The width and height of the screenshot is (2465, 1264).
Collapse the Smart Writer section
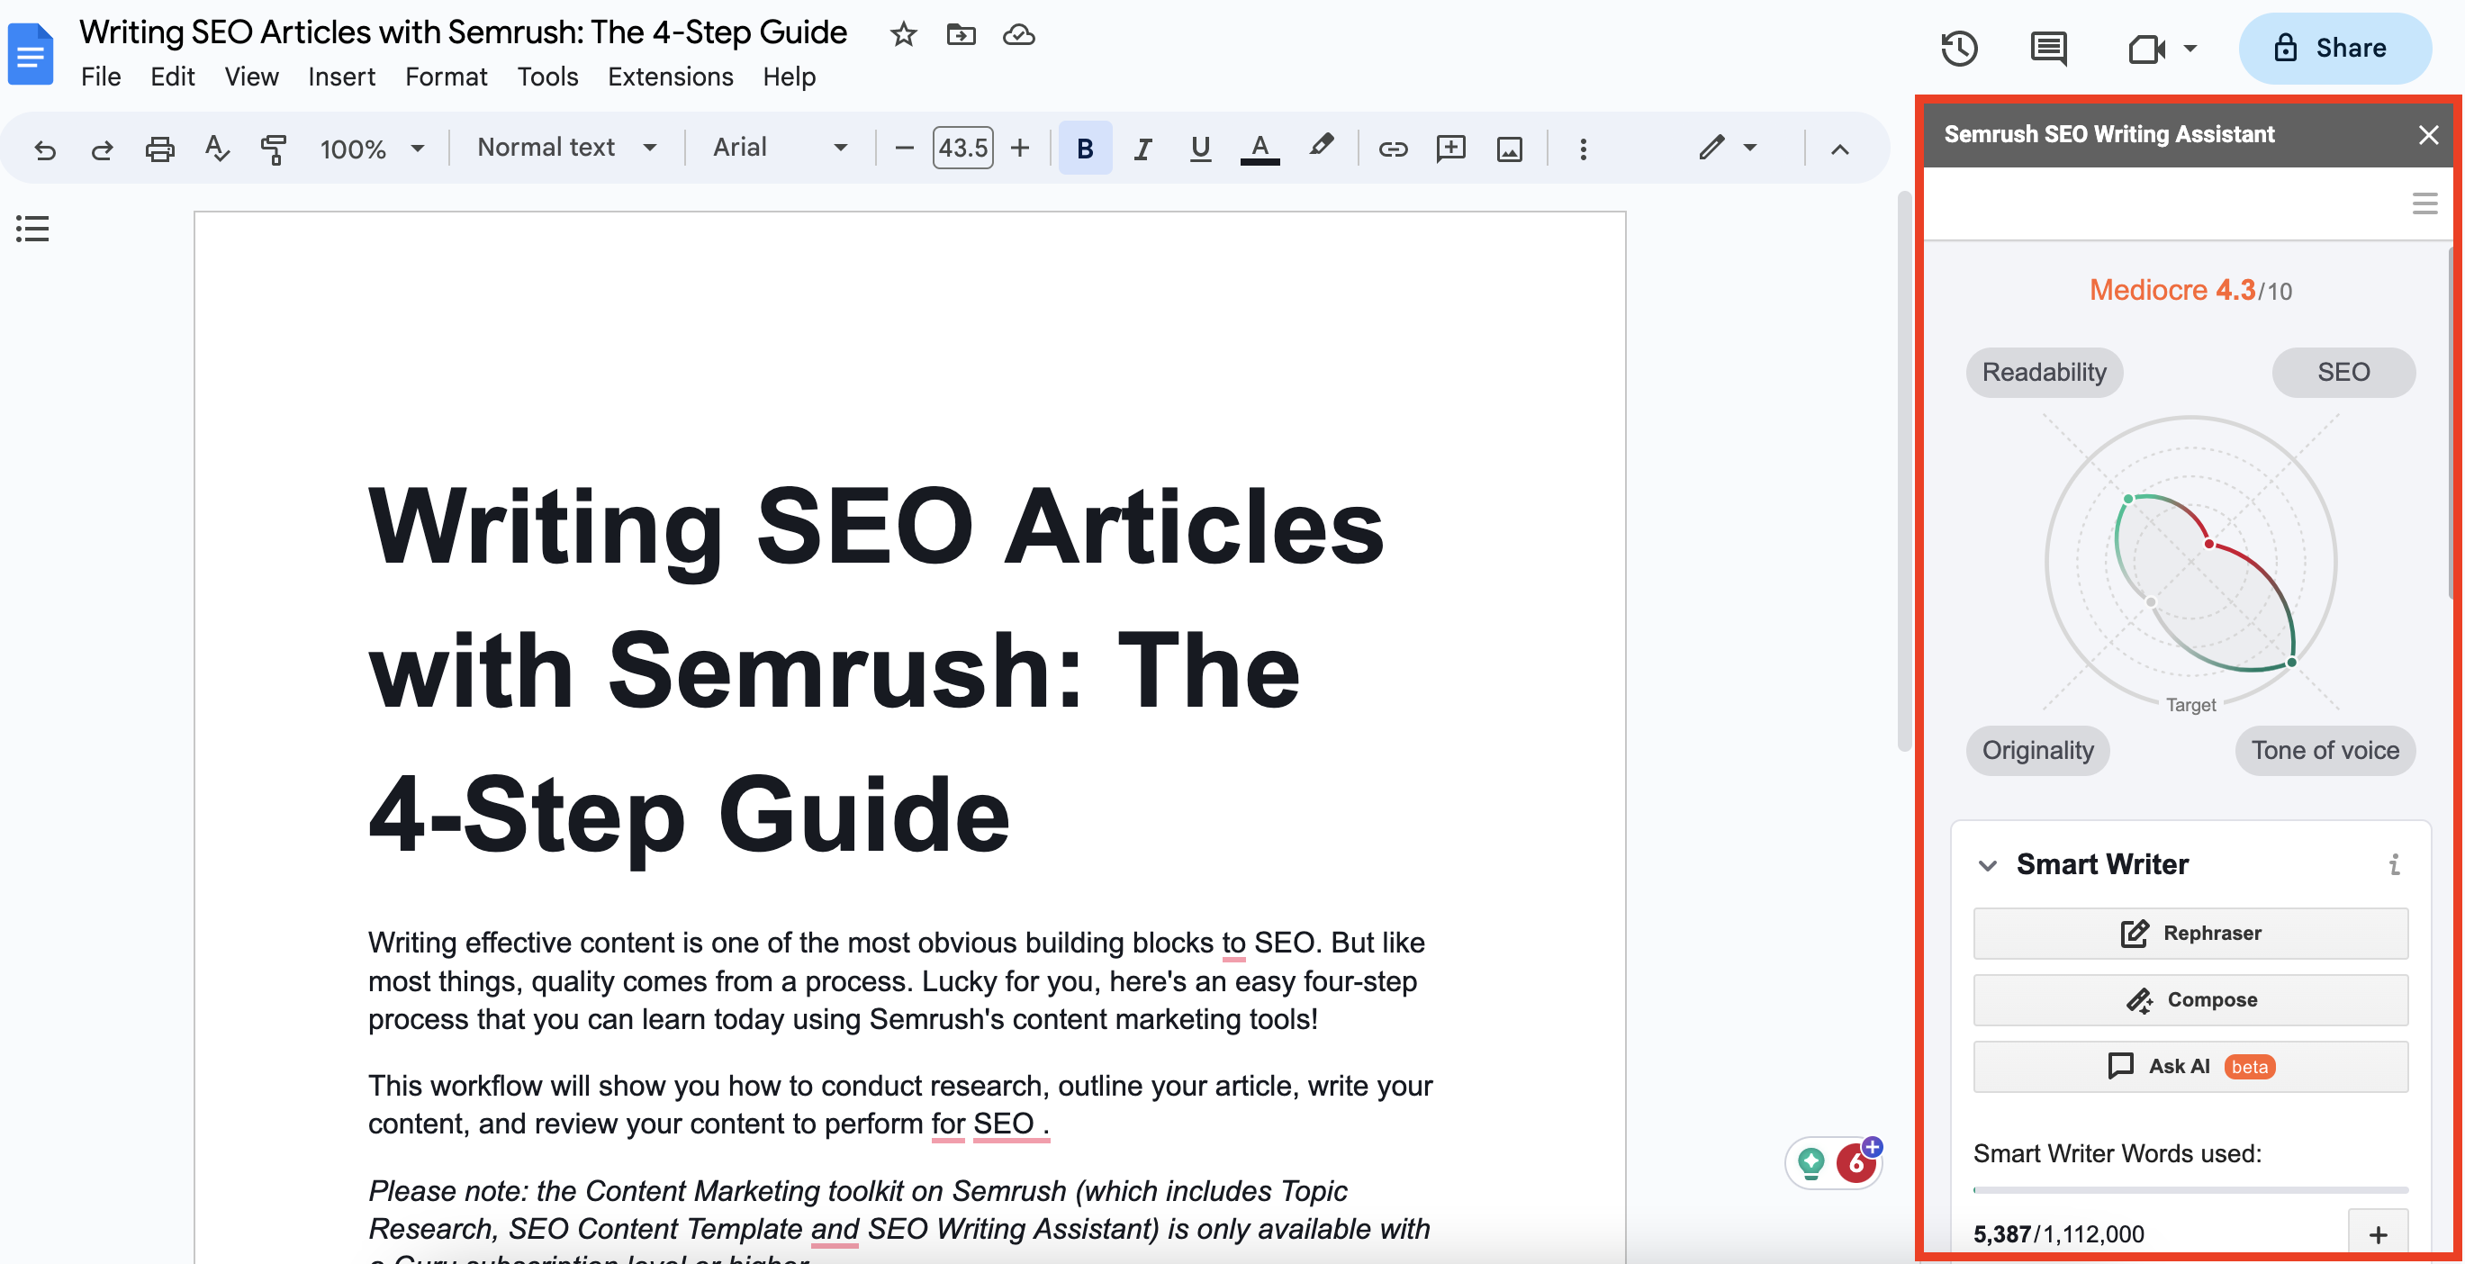[1988, 865]
